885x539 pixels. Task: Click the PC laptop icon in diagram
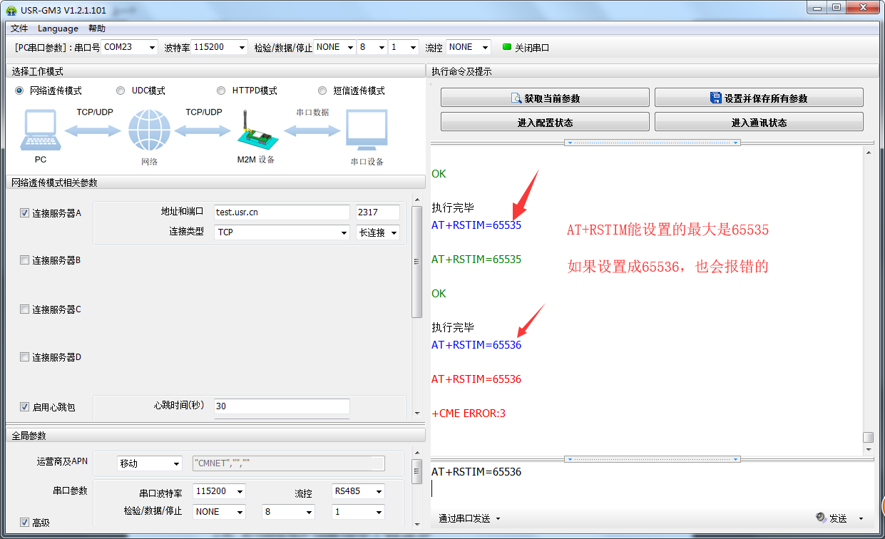click(40, 130)
